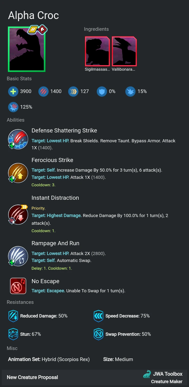Click the critical multiplier 125% icon

13,107
